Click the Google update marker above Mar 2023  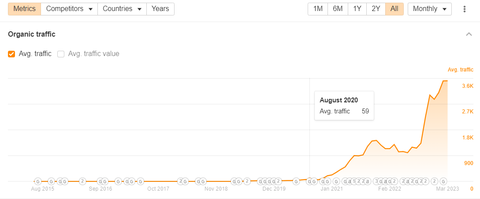tap(443, 181)
